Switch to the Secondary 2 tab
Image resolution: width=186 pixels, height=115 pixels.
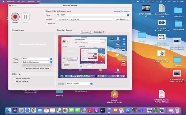coord(99,32)
